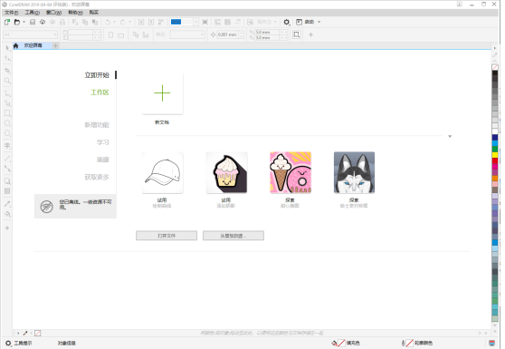Select the Freehand tool in toolbox
This screenshot has height=349, width=505.
point(7,93)
